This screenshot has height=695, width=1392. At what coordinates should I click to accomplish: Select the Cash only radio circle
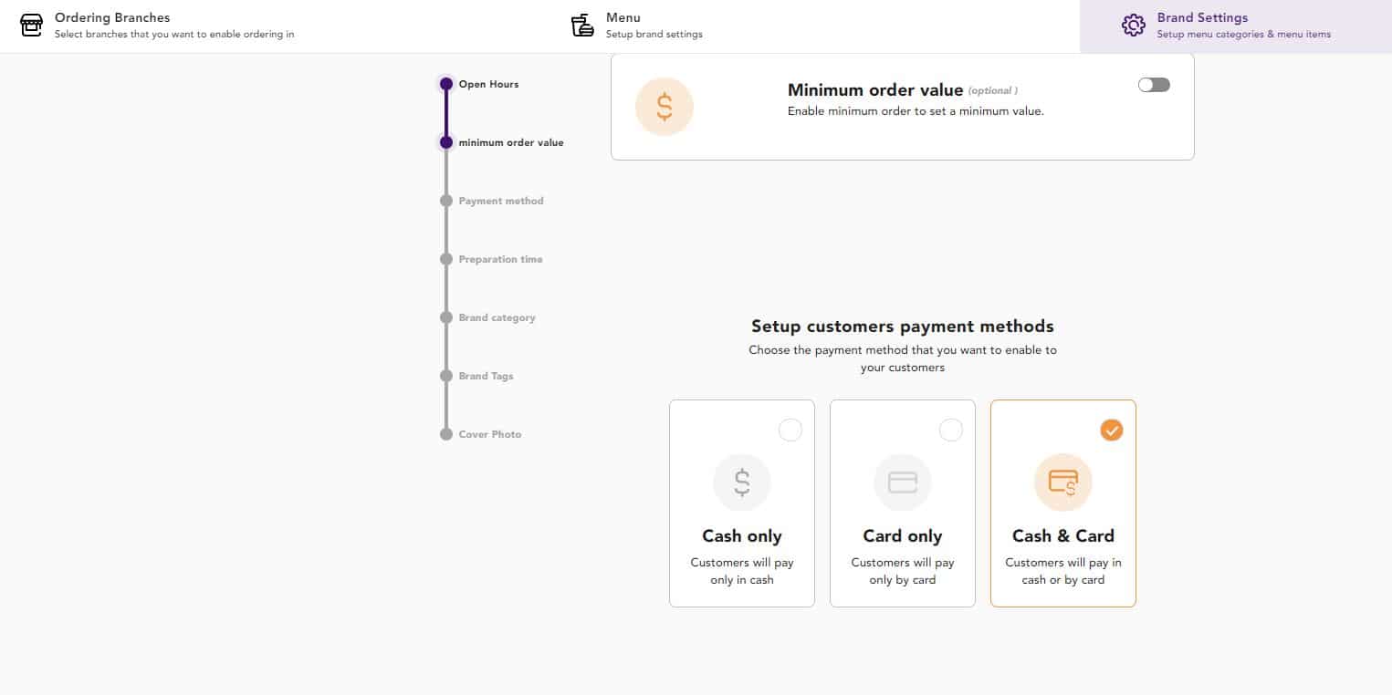(790, 430)
